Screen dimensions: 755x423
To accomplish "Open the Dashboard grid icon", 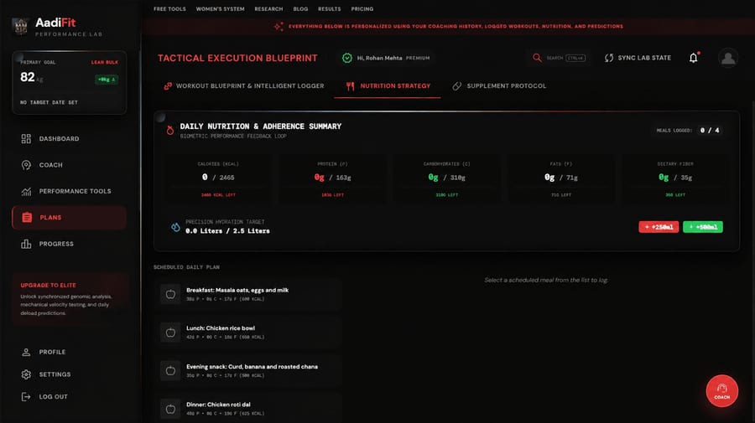I will coord(26,139).
